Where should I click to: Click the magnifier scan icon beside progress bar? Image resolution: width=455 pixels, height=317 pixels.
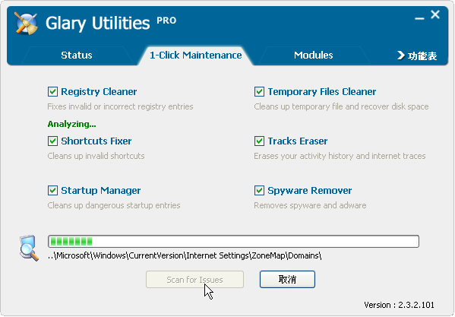[29, 248]
